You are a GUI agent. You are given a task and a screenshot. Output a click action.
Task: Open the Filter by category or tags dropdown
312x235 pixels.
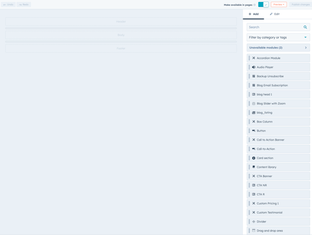click(278, 38)
